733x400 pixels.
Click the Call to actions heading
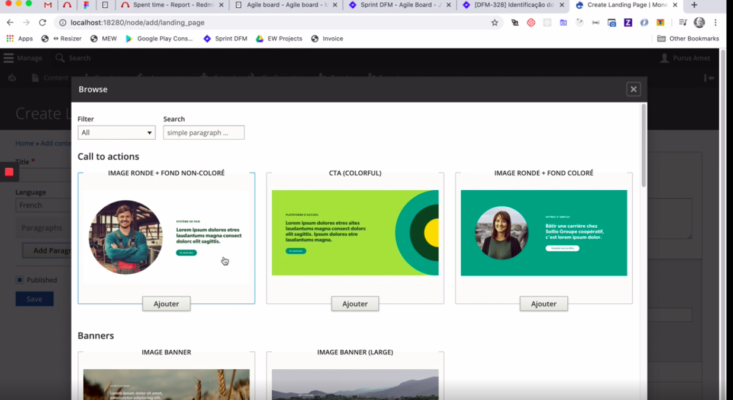108,156
